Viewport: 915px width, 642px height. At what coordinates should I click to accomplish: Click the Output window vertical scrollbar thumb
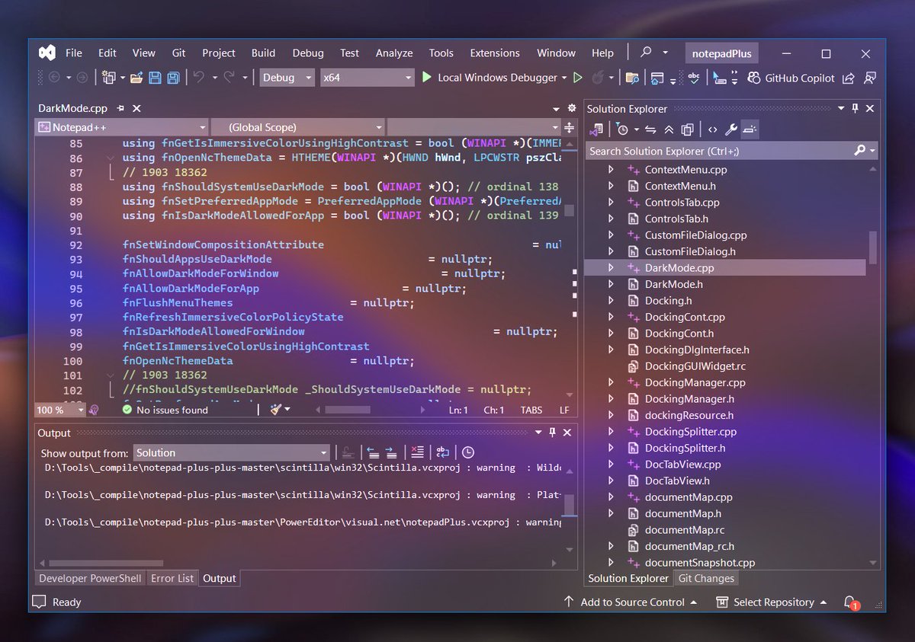[569, 505]
